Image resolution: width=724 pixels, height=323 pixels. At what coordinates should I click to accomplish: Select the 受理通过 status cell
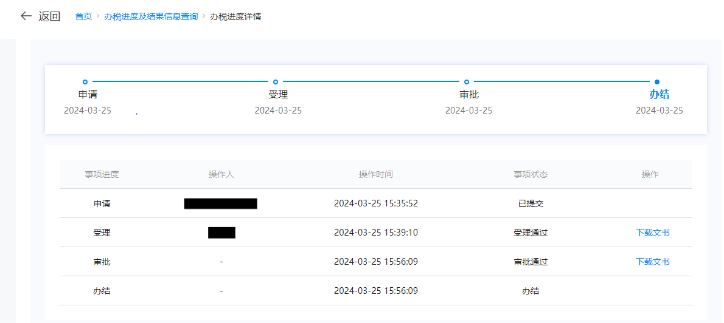coord(531,233)
